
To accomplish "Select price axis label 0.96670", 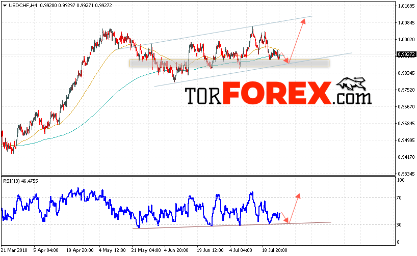I will pyautogui.click(x=406, y=107).
